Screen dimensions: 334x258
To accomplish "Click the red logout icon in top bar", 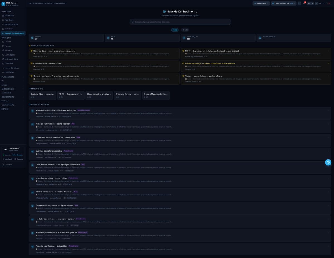I will tap(330, 3).
